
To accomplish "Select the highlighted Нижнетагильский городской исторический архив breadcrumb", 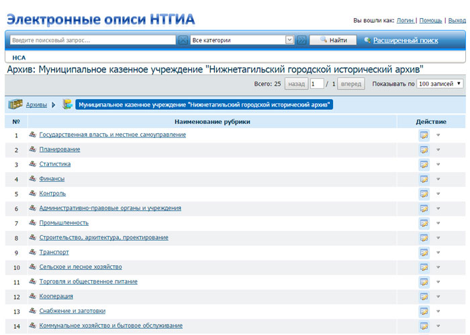I will click(204, 105).
